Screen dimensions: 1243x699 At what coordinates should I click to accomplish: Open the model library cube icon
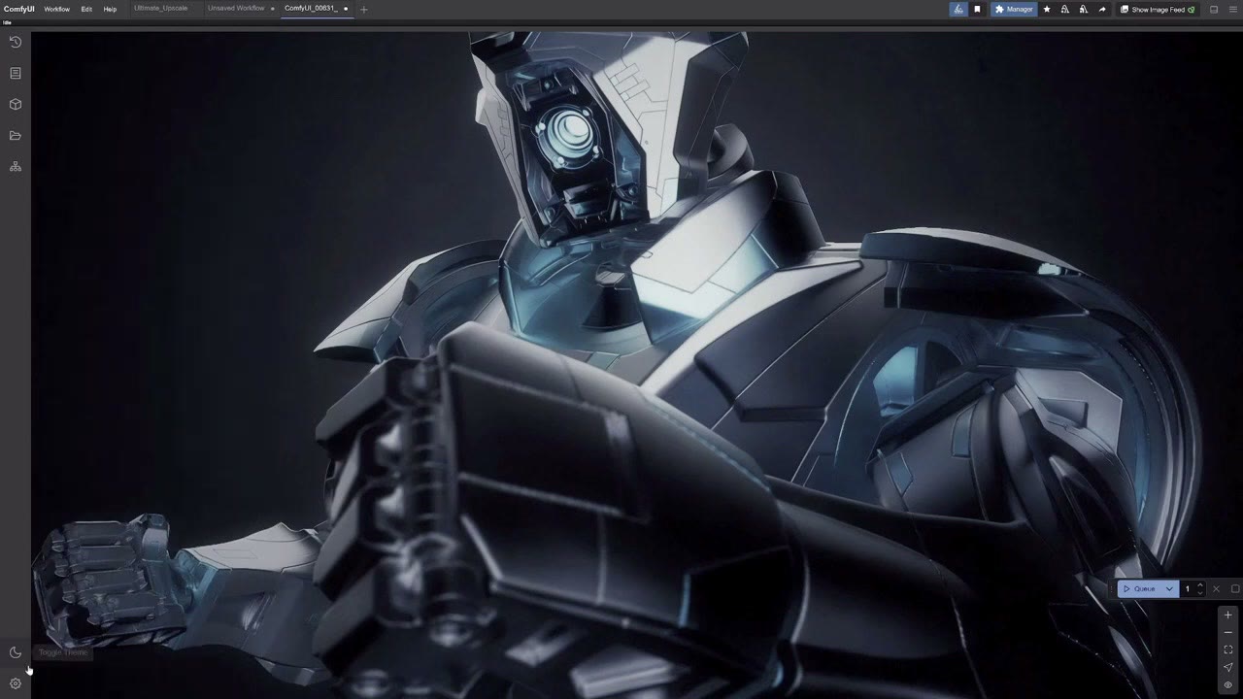16,104
